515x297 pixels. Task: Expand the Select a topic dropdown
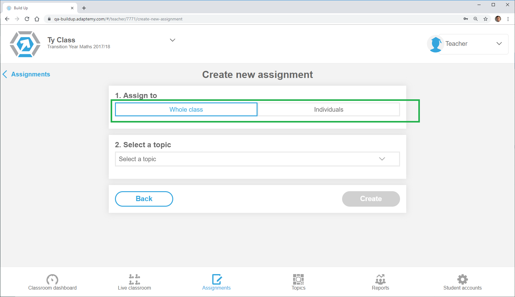(257, 159)
